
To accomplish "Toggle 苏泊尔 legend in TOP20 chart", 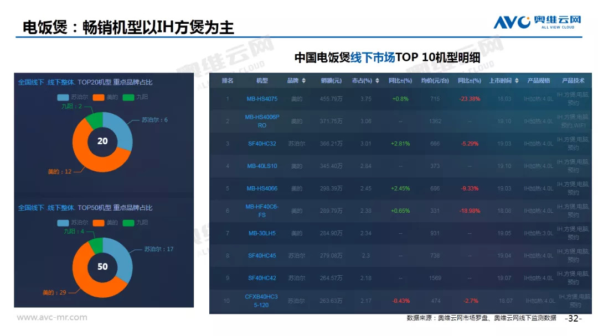I will [73, 97].
